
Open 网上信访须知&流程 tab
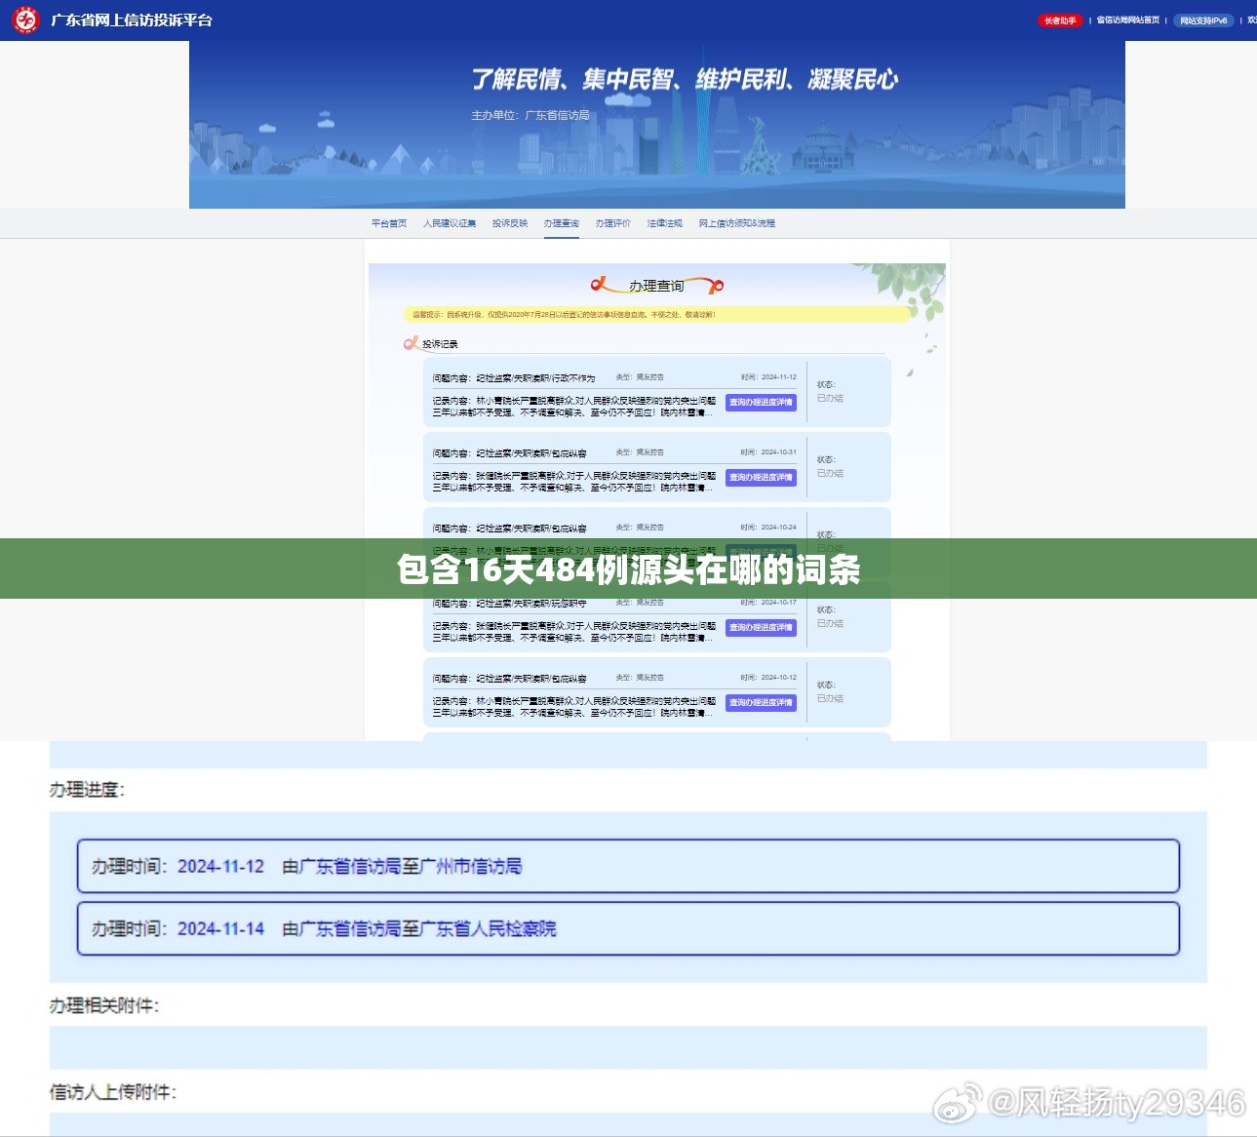tap(737, 223)
